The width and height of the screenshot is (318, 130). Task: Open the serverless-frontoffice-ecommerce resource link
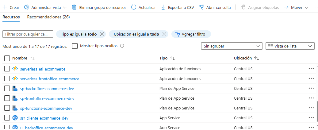pyautogui.click(x=50, y=79)
